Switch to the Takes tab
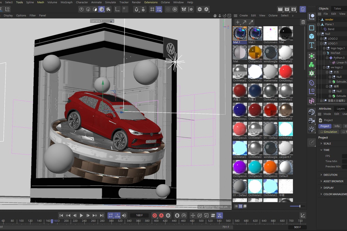This screenshot has height=231, width=347. (x=337, y=8)
